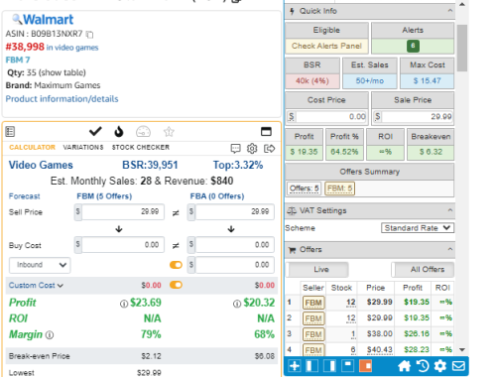The height and width of the screenshot is (377, 496).
Task: Copy the ASIN B09B13NXR7 to clipboard
Action: click(89, 34)
